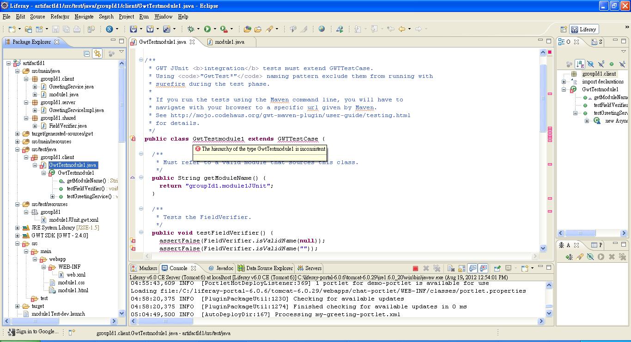
Task: Expand import declarations in Outline
Action: pyautogui.click(x=564, y=82)
